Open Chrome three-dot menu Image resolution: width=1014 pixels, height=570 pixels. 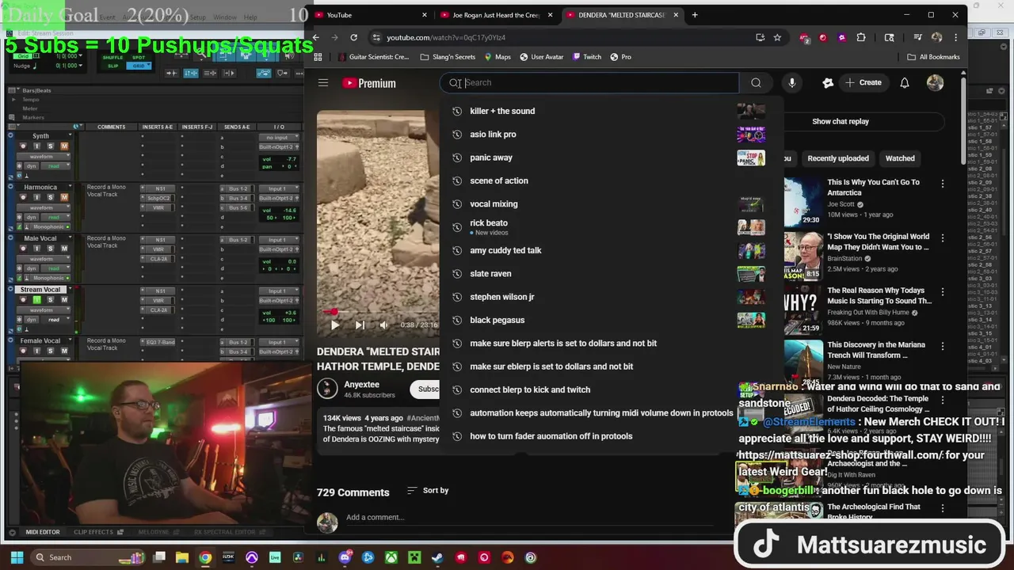click(955, 37)
